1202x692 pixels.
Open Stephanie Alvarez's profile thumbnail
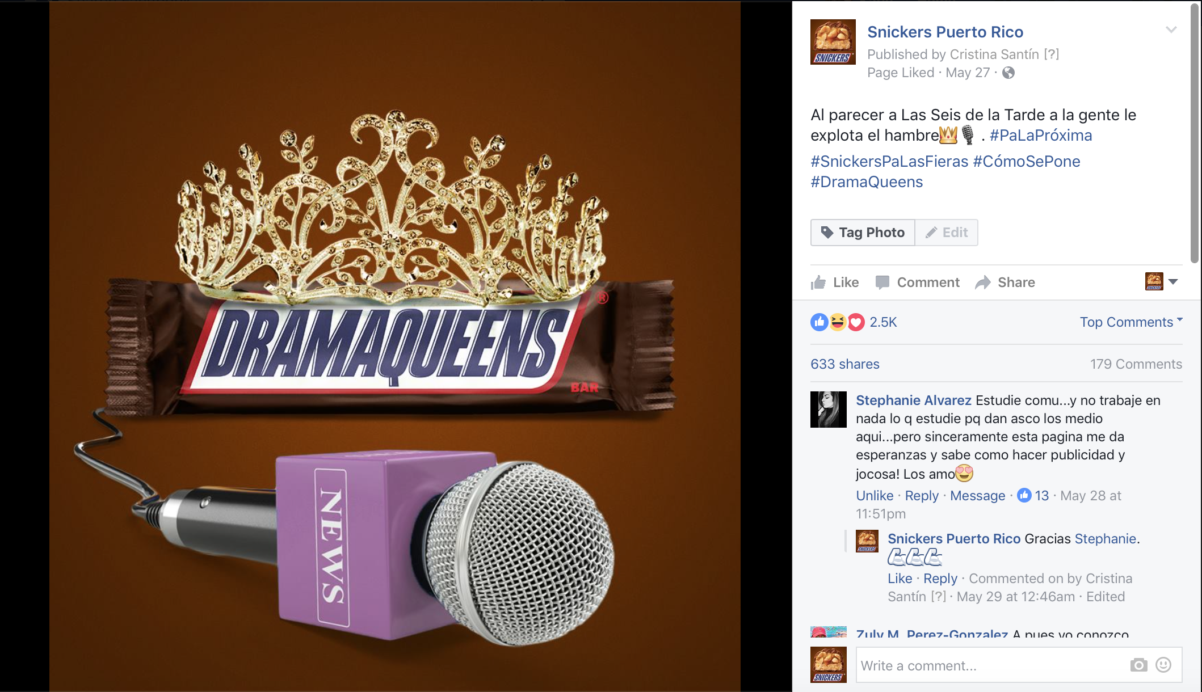pyautogui.click(x=829, y=410)
